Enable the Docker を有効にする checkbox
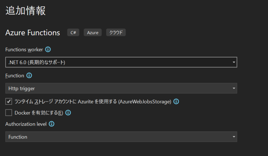This screenshot has height=156, width=268. coord(9,113)
